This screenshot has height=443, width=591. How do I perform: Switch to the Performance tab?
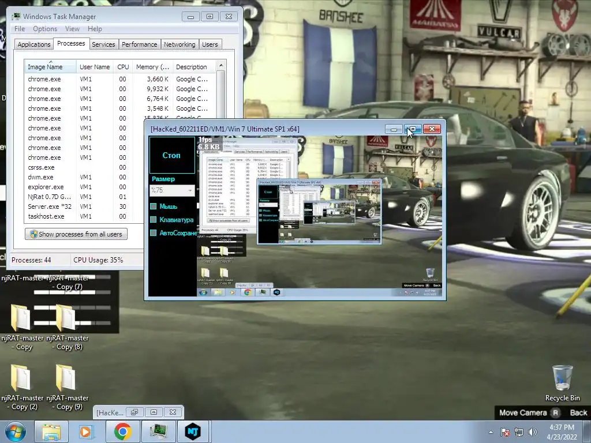coord(139,44)
